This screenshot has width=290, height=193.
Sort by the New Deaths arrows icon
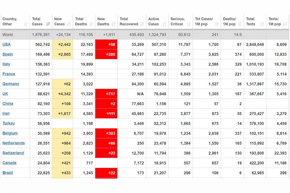click(113, 24)
